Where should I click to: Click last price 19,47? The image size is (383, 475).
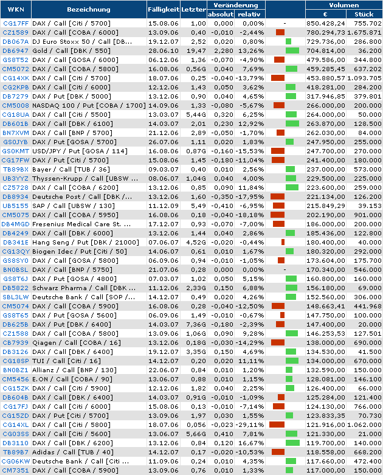[x=196, y=50]
